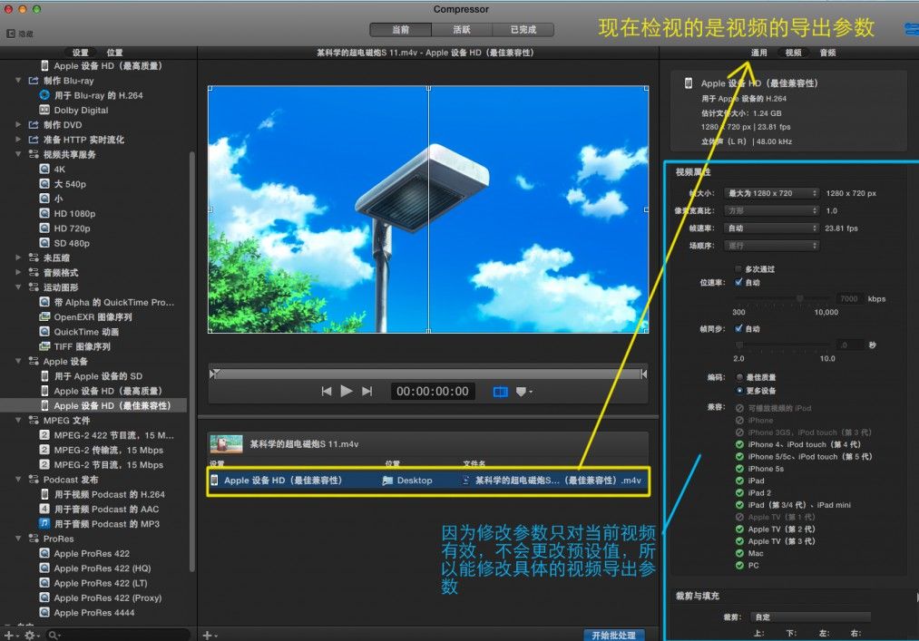The image size is (919, 641).
Task: Select the HD 720p preset icon
Action: coord(44,228)
